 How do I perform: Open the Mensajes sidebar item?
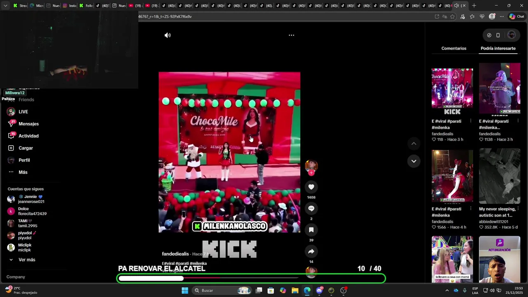28,124
